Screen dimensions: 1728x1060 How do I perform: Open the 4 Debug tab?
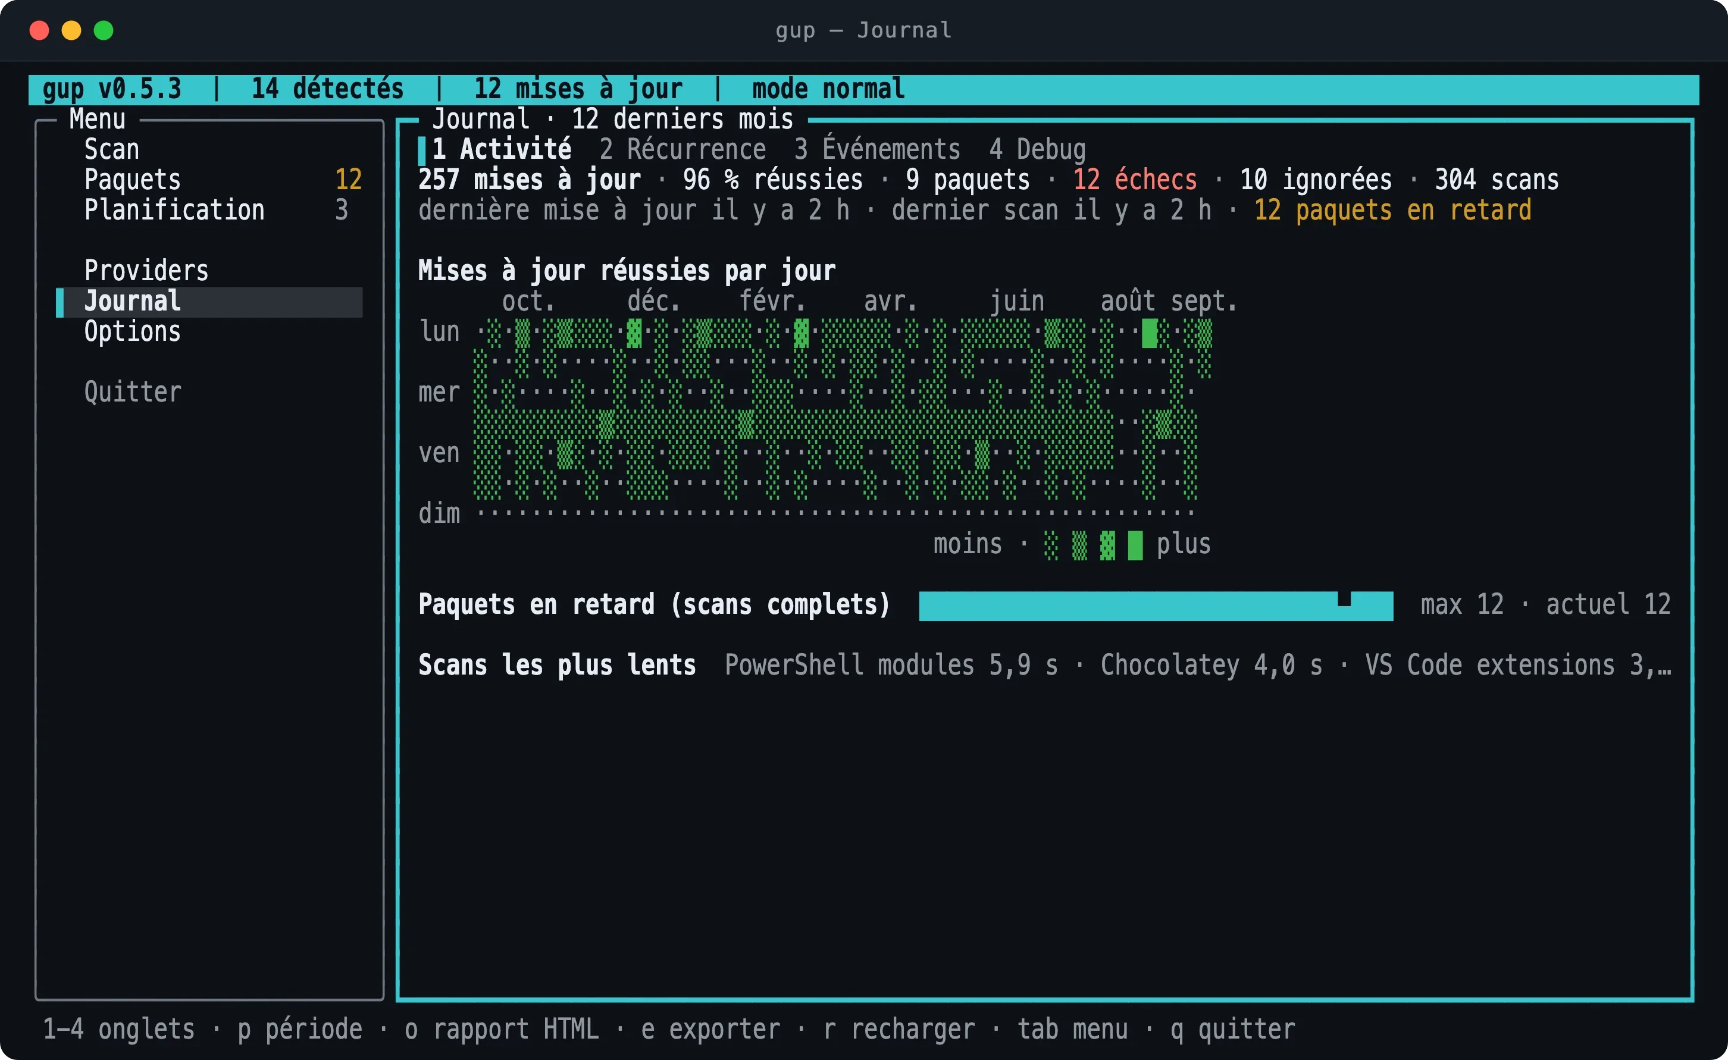[1037, 149]
